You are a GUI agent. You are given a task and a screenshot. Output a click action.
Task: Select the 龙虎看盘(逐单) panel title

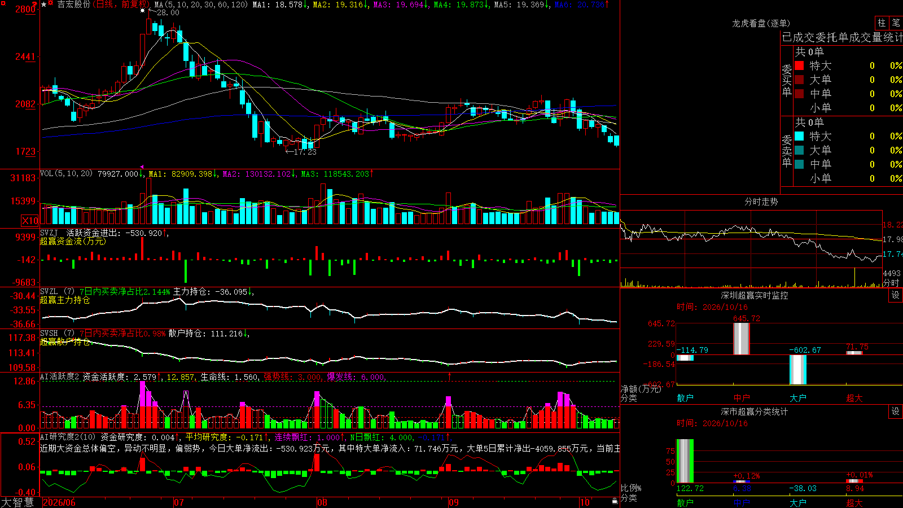point(761,23)
